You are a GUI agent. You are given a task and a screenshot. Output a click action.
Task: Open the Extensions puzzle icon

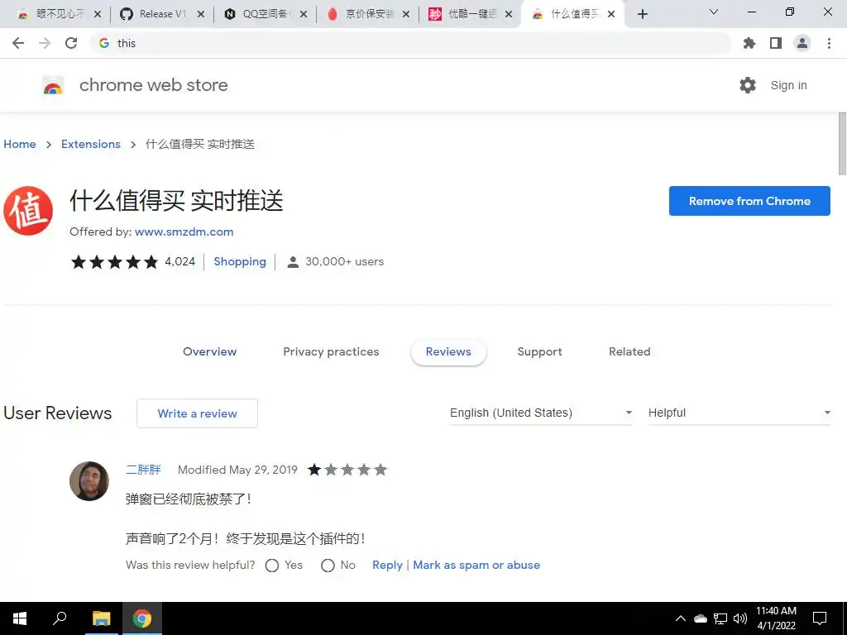pos(749,43)
